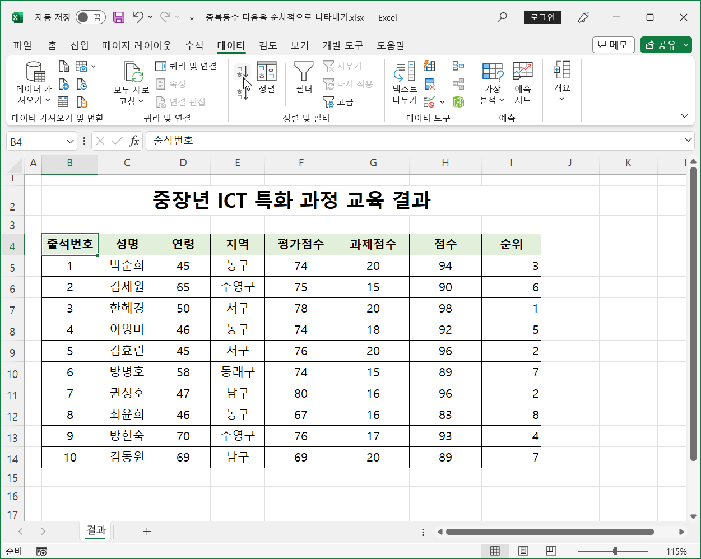701x559 pixels.
Task: Open the 파일 tab
Action: point(22,45)
